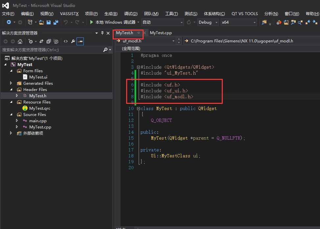Click the navigation bar up-down stepper
The width and height of the screenshot is (320, 229).
179,41
